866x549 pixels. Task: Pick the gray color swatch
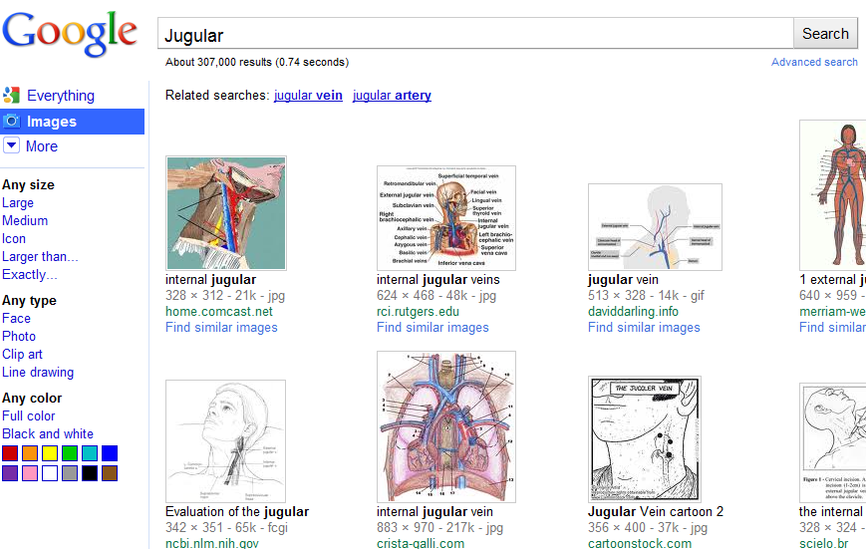click(70, 473)
